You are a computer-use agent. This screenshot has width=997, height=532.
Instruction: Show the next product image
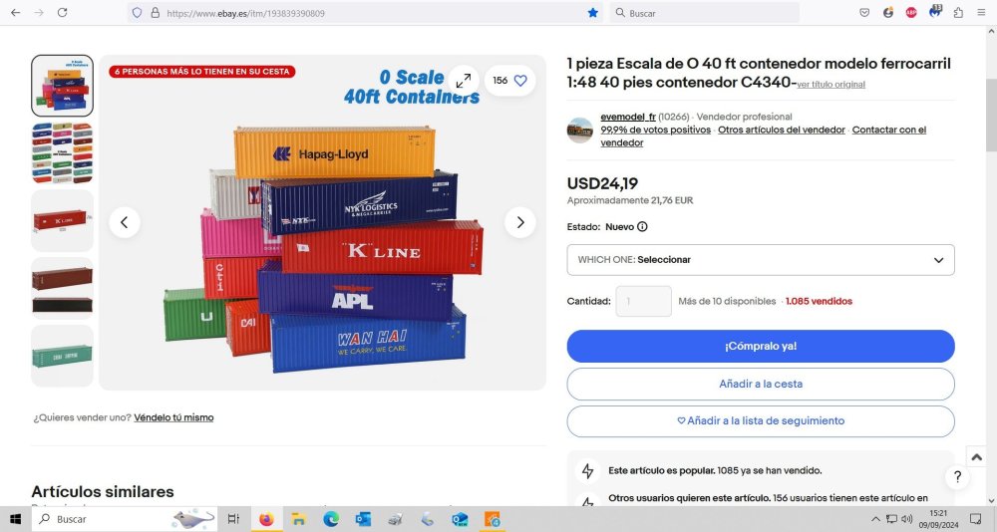520,222
